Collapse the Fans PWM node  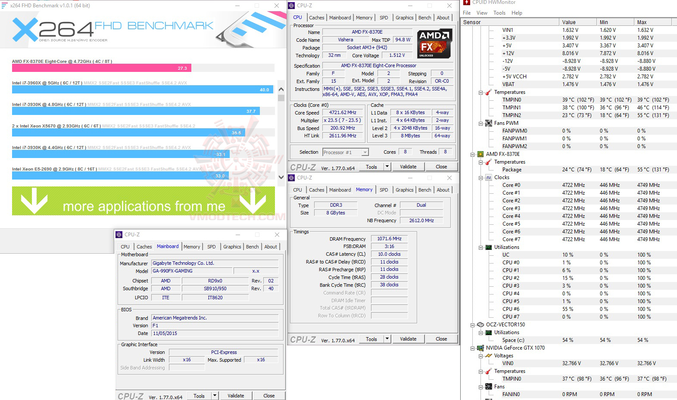click(480, 124)
